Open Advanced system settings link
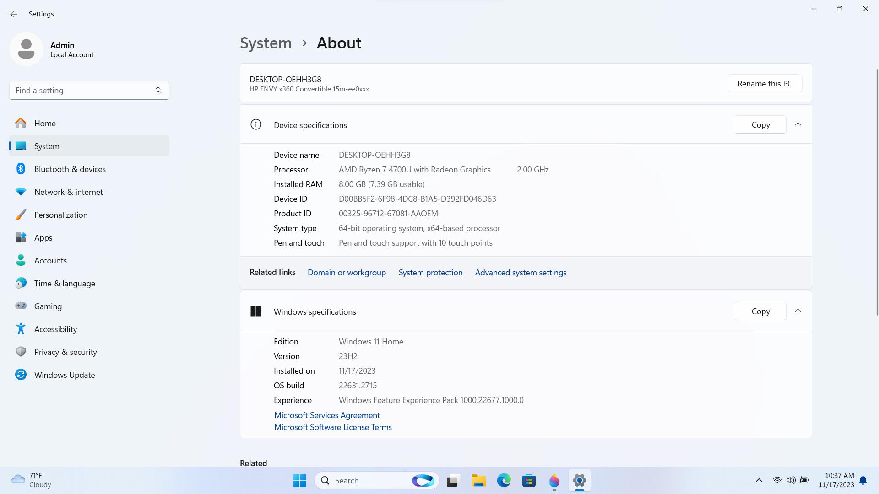This screenshot has width=879, height=494. (521, 273)
